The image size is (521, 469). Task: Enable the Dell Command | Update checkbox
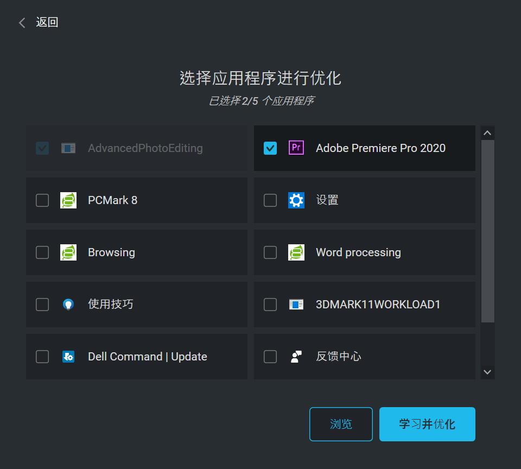click(42, 356)
